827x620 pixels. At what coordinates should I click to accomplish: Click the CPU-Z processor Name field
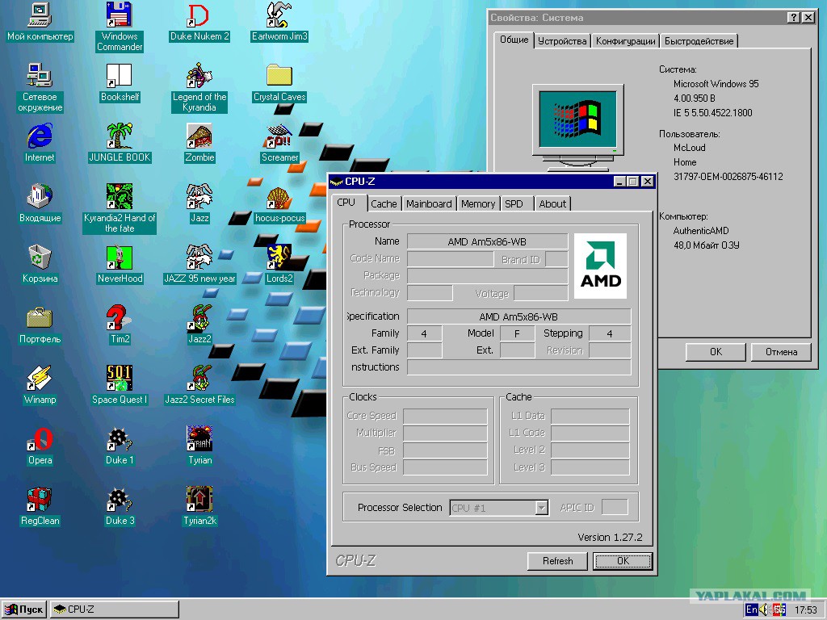[487, 241]
